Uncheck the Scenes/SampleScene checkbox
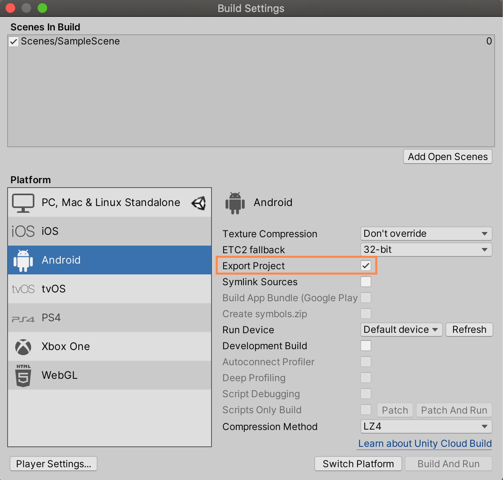This screenshot has width=503, height=480. click(14, 42)
